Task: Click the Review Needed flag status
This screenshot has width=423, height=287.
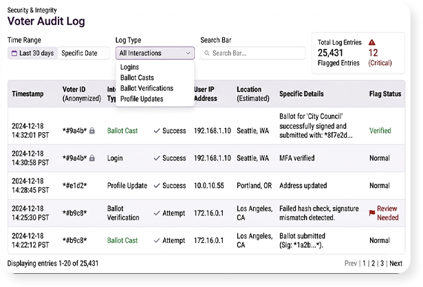Action: click(x=388, y=213)
